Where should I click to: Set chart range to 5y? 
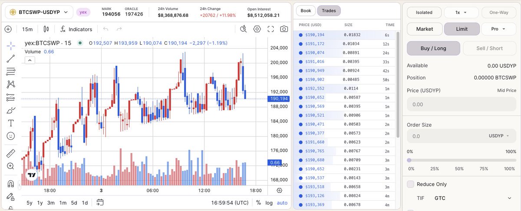coord(30,203)
